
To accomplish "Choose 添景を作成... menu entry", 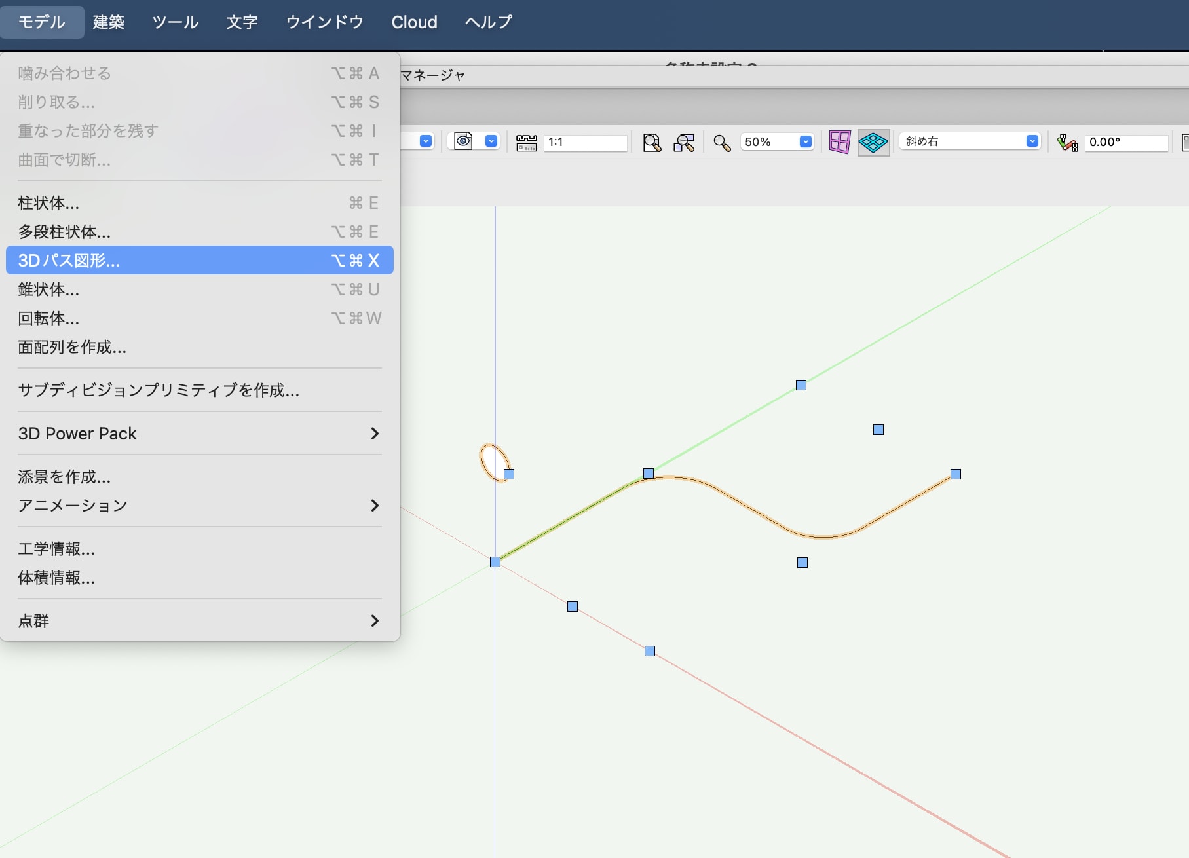I will [x=199, y=477].
